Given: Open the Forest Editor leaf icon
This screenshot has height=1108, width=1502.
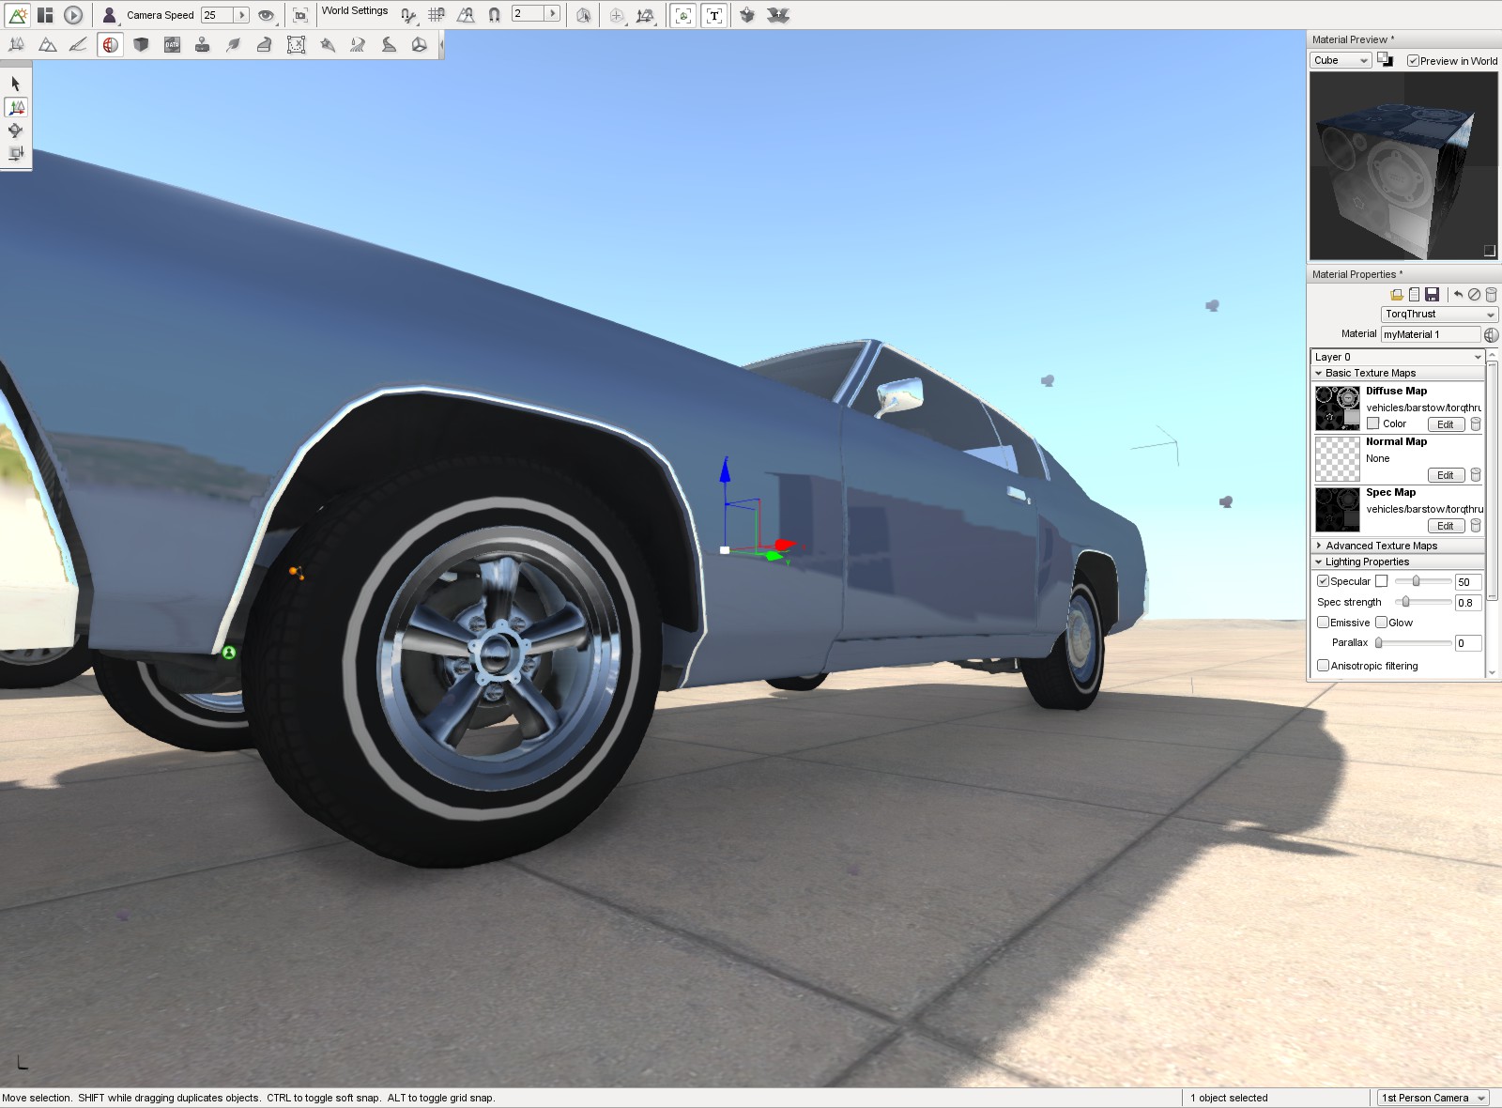Looking at the screenshot, I should 234,44.
